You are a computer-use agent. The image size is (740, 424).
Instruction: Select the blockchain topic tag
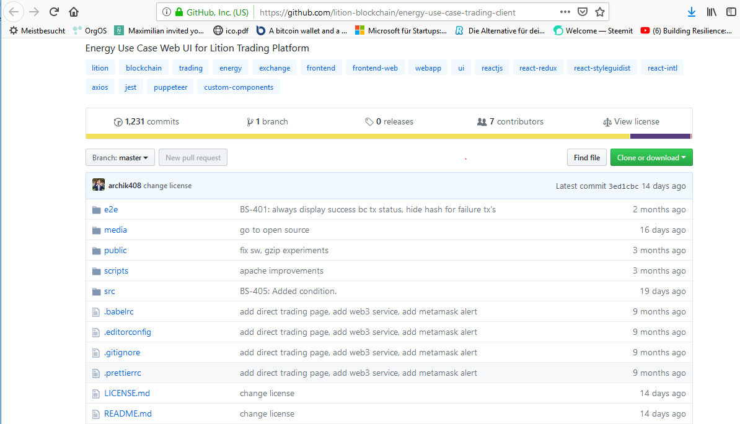[x=143, y=68]
